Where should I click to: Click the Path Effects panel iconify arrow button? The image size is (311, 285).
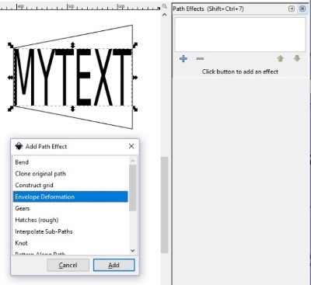292,9
